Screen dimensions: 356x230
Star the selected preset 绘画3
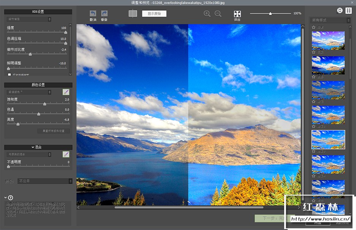click(313, 151)
